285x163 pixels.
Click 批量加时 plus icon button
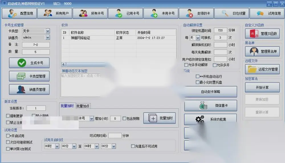[160, 118]
